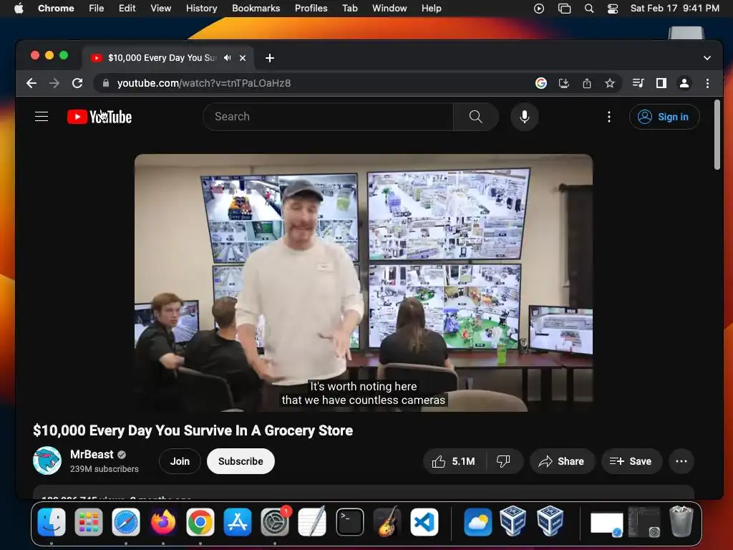The width and height of the screenshot is (733, 550).
Task: Mute the tab via speaker icon
Action: [x=227, y=58]
